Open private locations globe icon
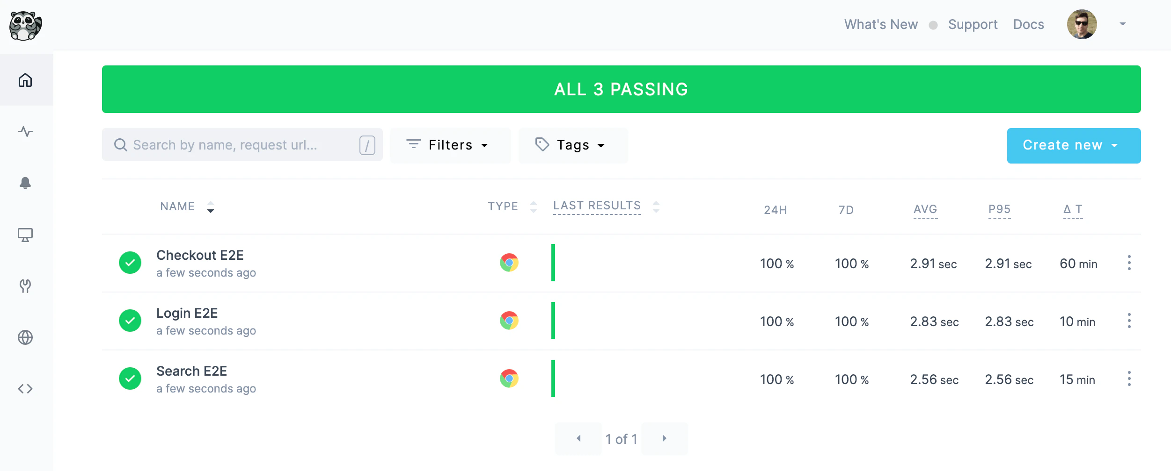Image resolution: width=1171 pixels, height=471 pixels. coord(26,337)
